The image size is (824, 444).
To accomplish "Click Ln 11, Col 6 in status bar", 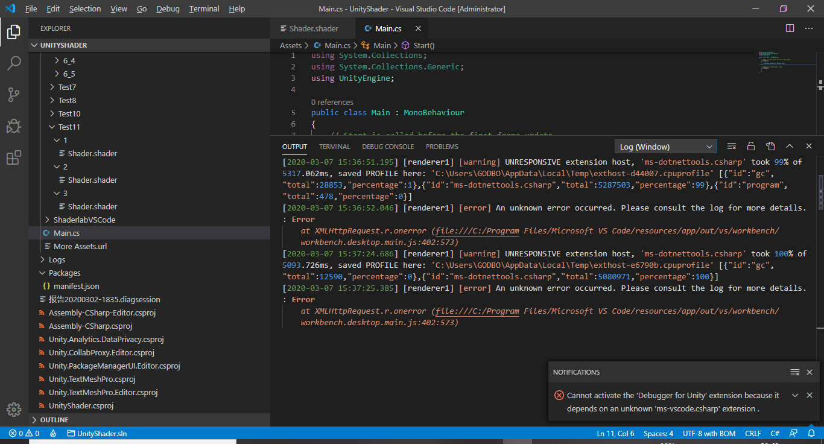I will pos(616,433).
